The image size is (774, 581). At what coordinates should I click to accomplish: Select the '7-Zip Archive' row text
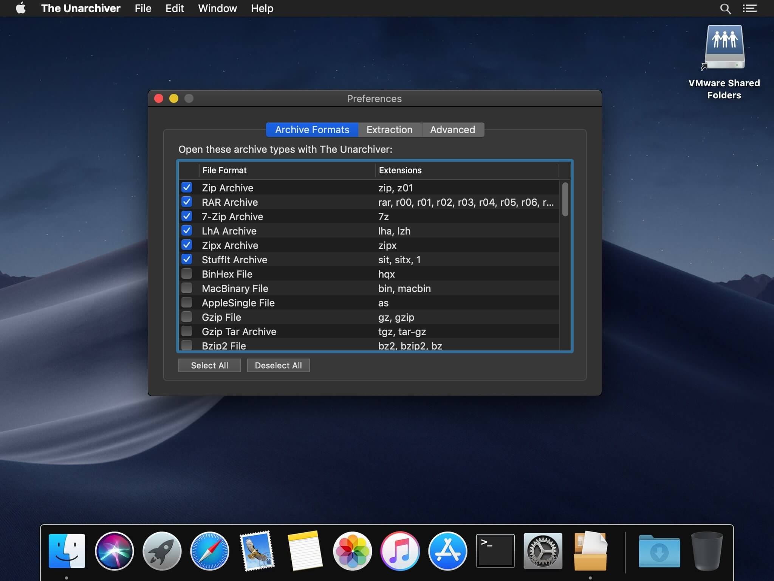tap(232, 216)
